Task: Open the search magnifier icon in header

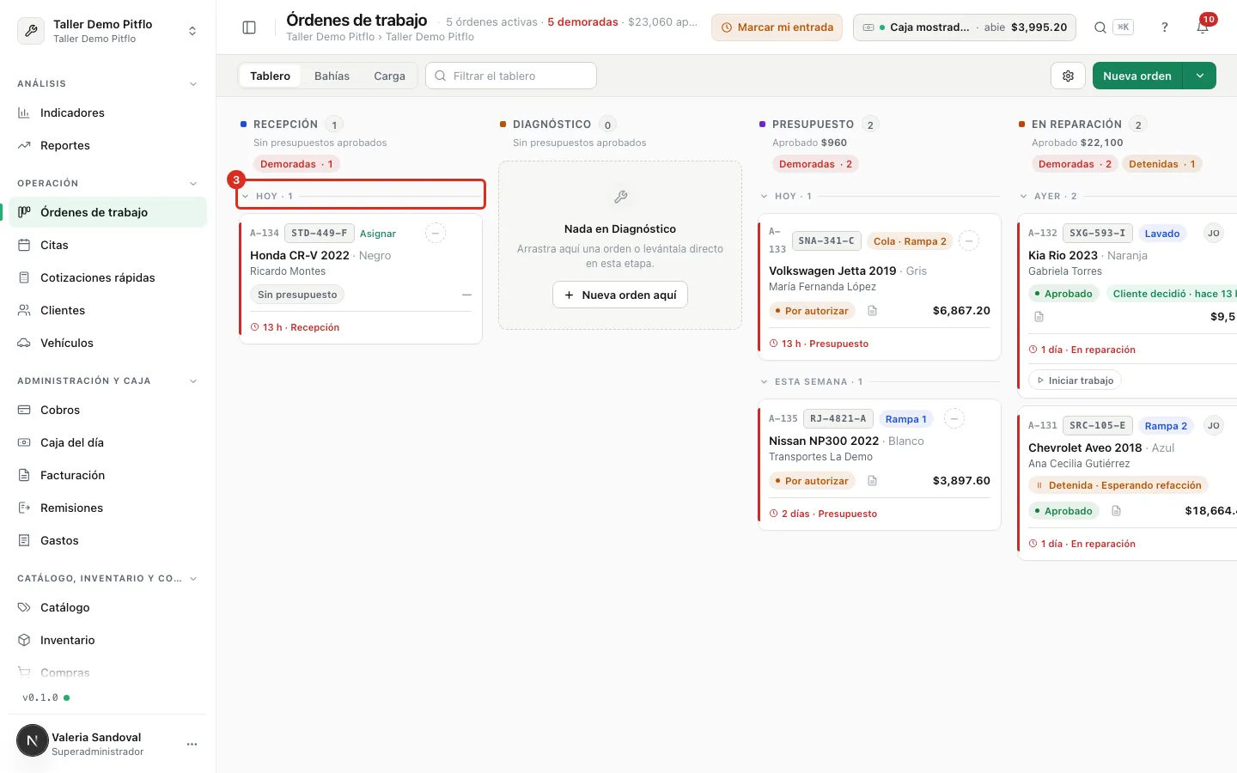Action: [x=1100, y=27]
